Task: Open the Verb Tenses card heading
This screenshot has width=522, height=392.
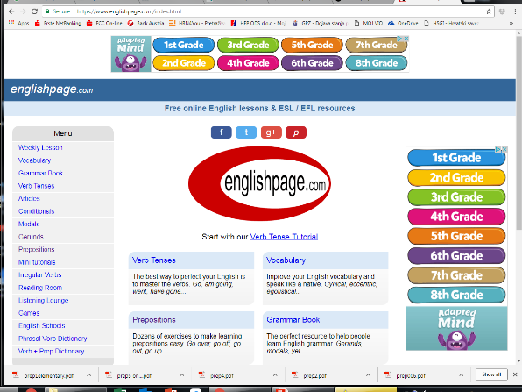Action: [154, 260]
